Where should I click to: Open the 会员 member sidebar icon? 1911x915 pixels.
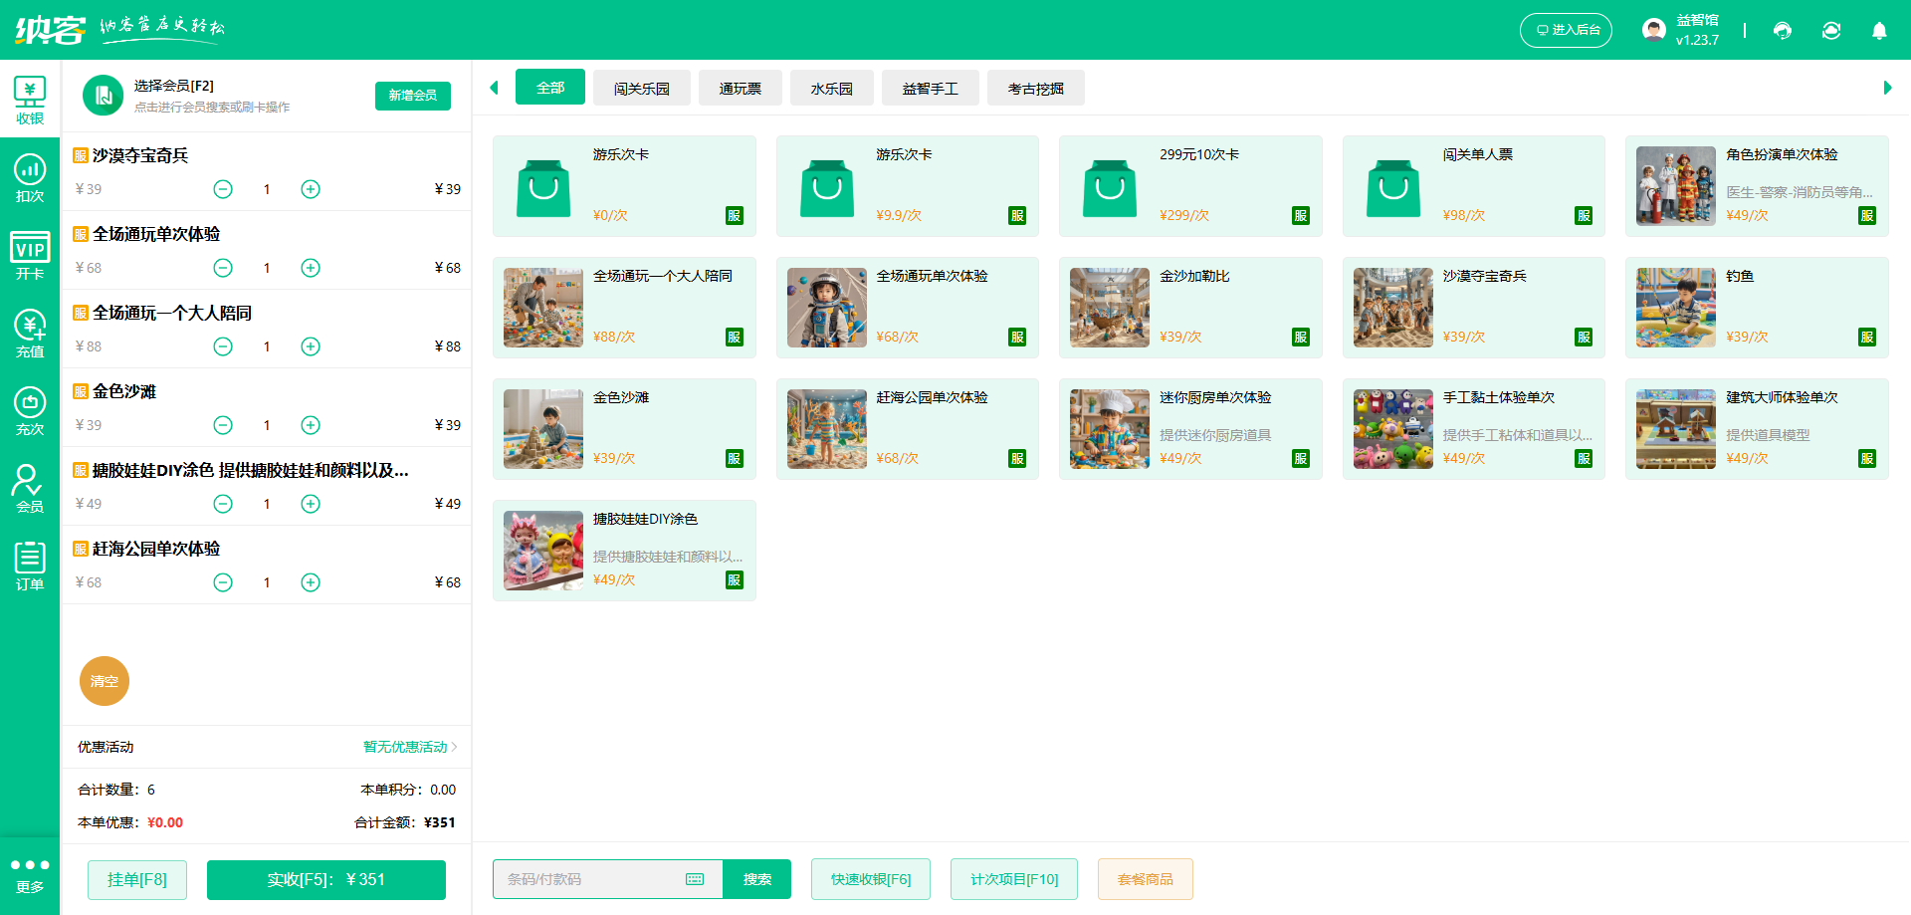click(30, 488)
